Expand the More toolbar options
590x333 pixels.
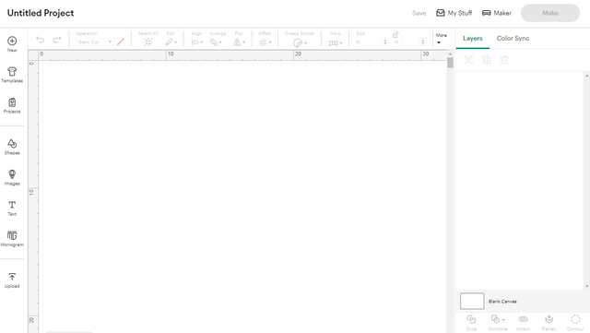[x=441, y=39]
